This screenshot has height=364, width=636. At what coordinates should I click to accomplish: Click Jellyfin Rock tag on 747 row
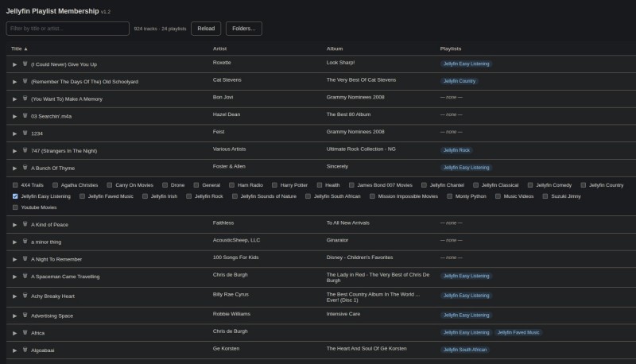pos(456,150)
